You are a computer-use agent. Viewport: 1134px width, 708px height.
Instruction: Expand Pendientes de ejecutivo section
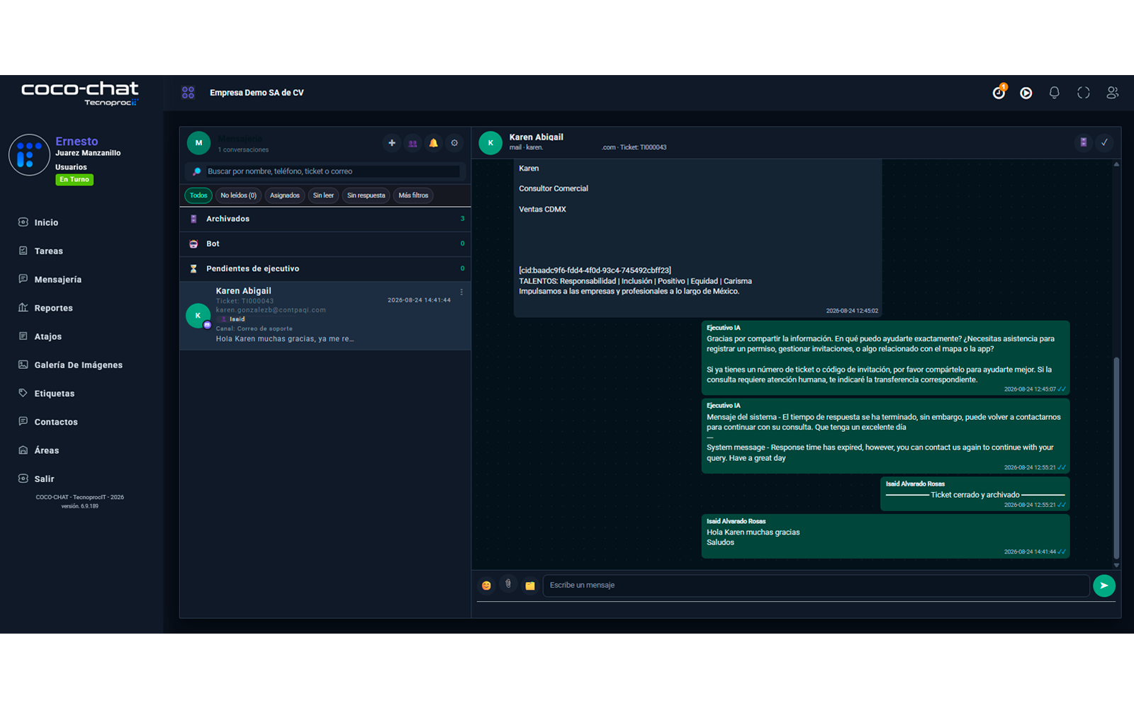pos(325,268)
